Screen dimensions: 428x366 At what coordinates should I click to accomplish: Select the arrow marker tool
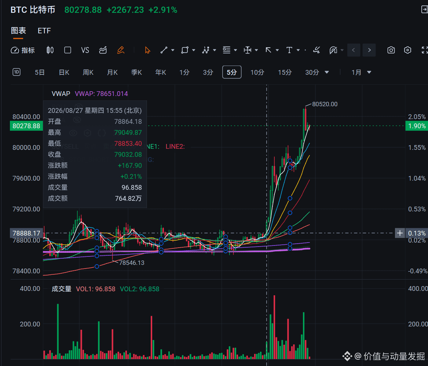[268, 50]
